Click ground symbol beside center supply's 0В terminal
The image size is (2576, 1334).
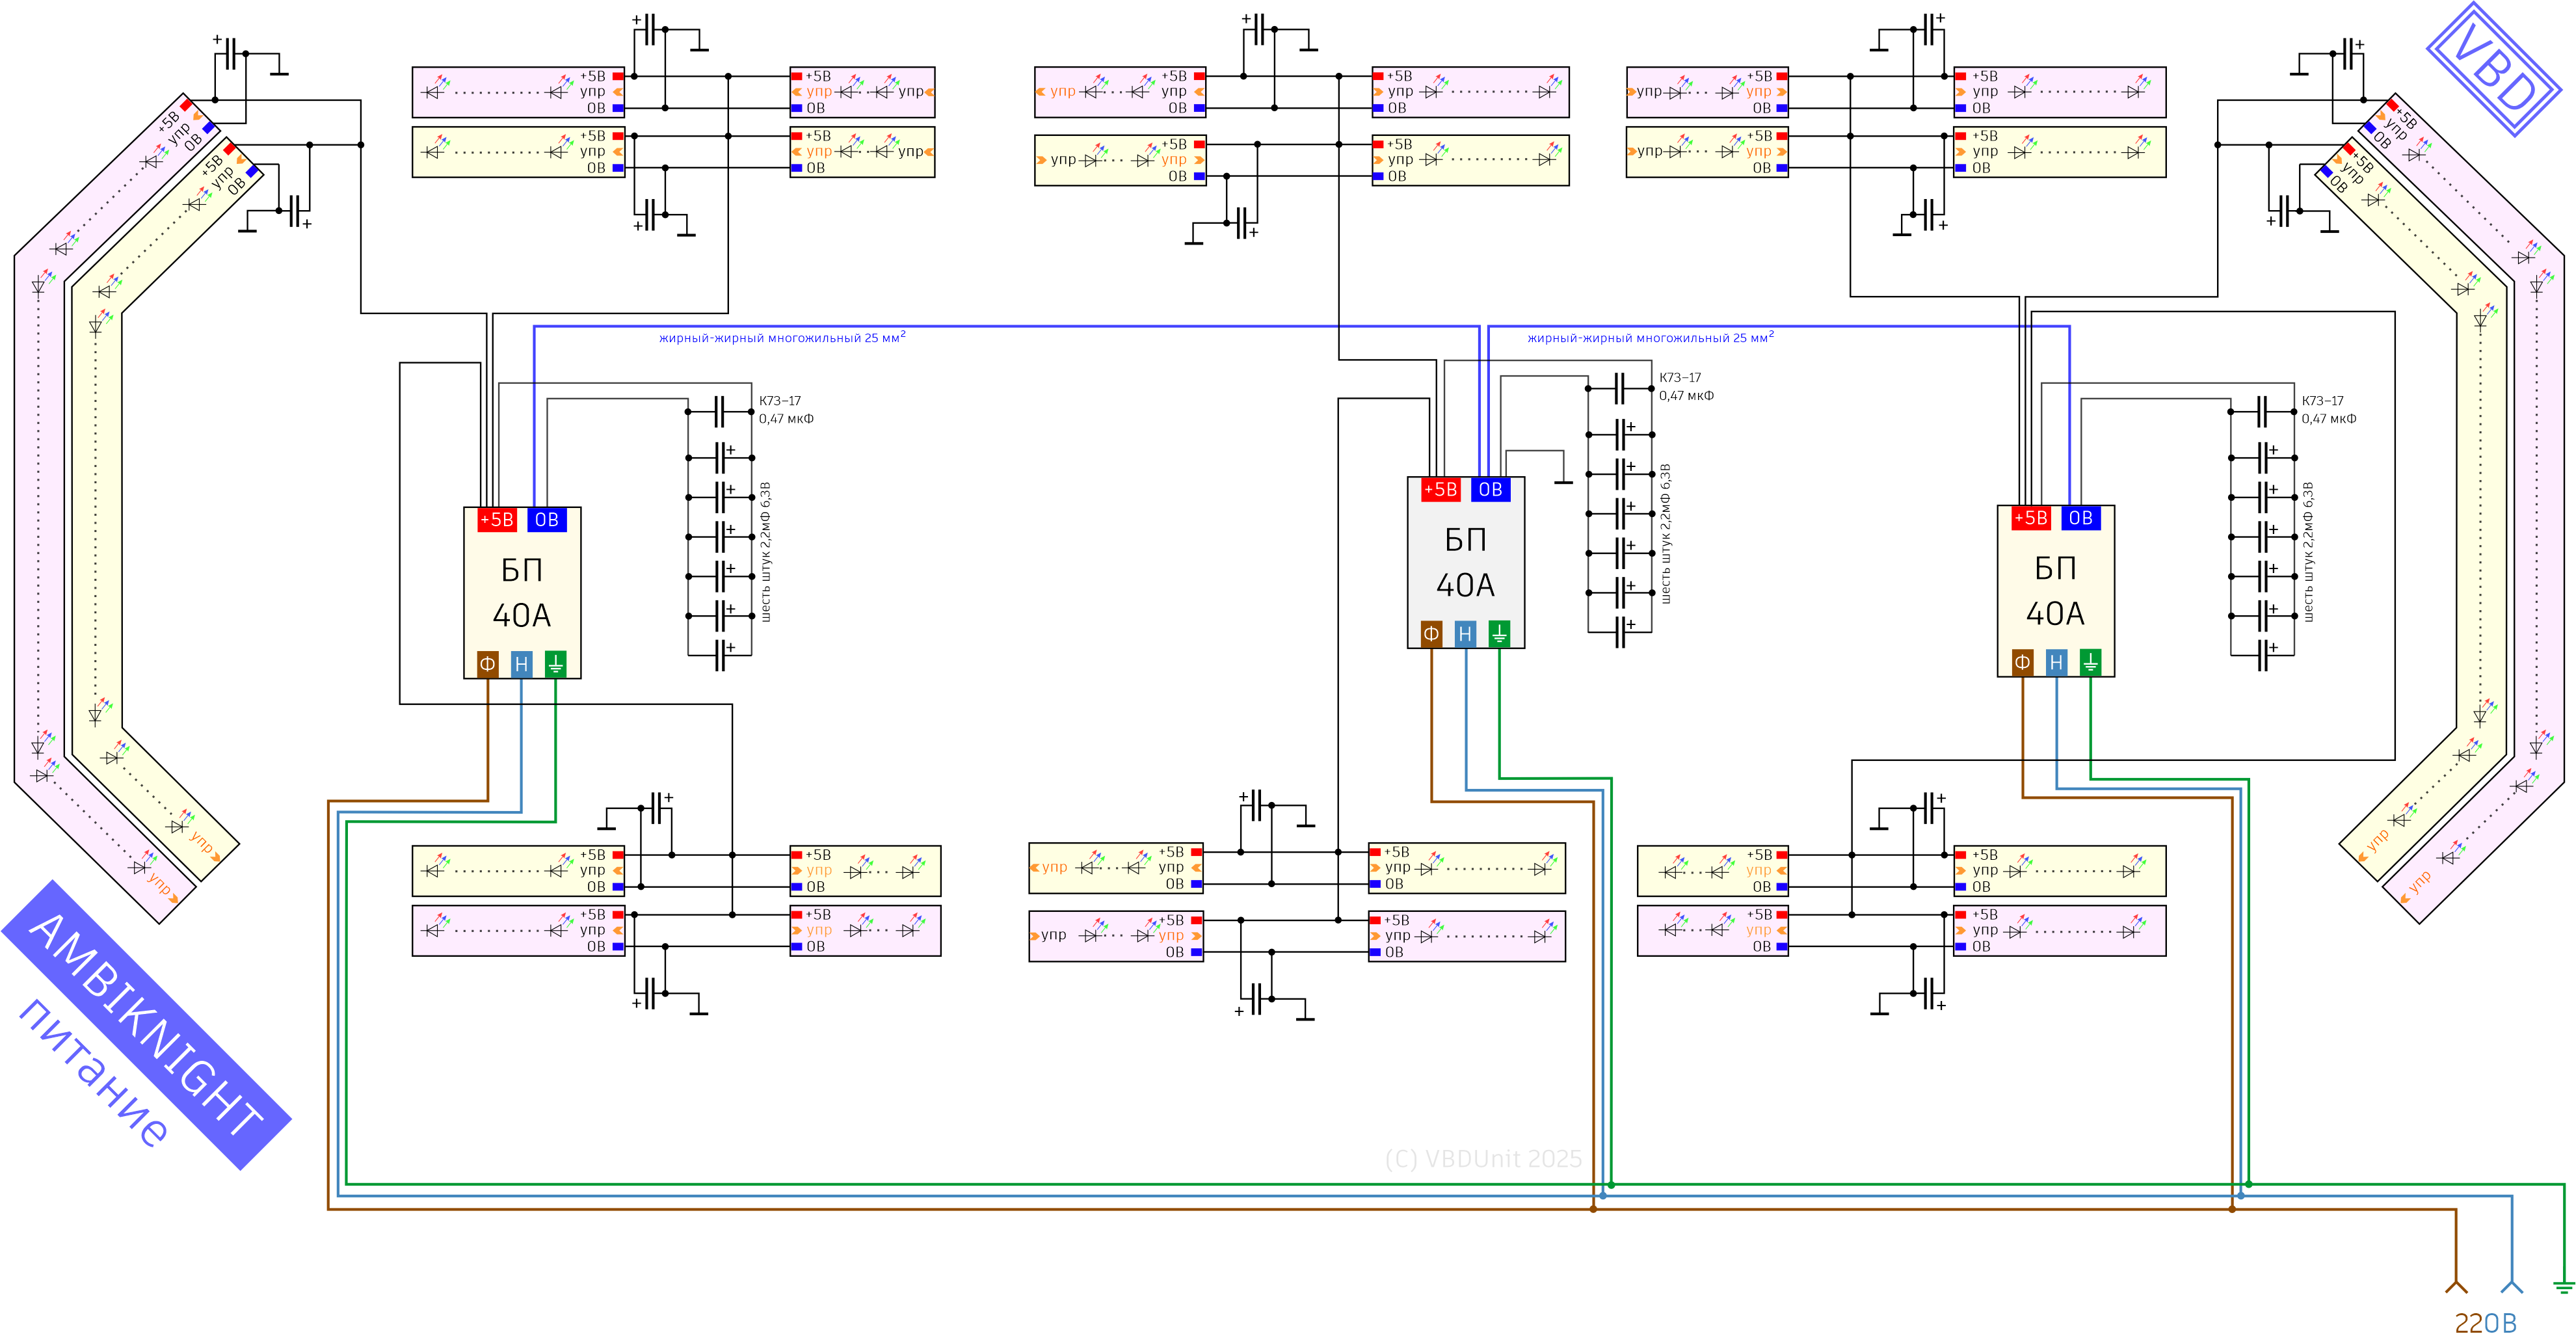[x=1563, y=481]
